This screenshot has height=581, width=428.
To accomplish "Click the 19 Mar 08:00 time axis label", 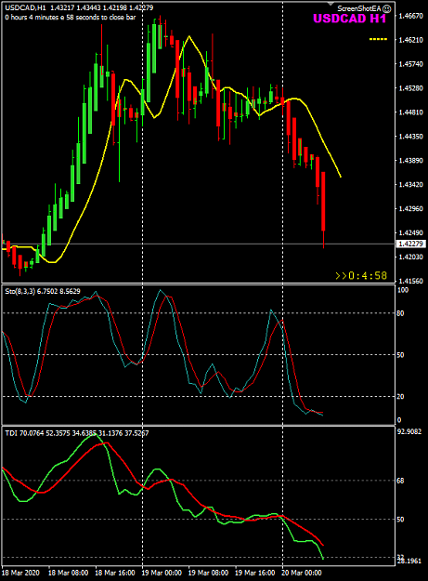I will point(208,573).
